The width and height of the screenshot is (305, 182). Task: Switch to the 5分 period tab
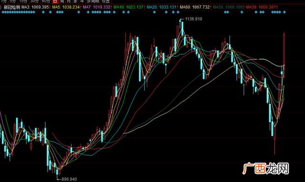pyautogui.click(x=13, y=1)
